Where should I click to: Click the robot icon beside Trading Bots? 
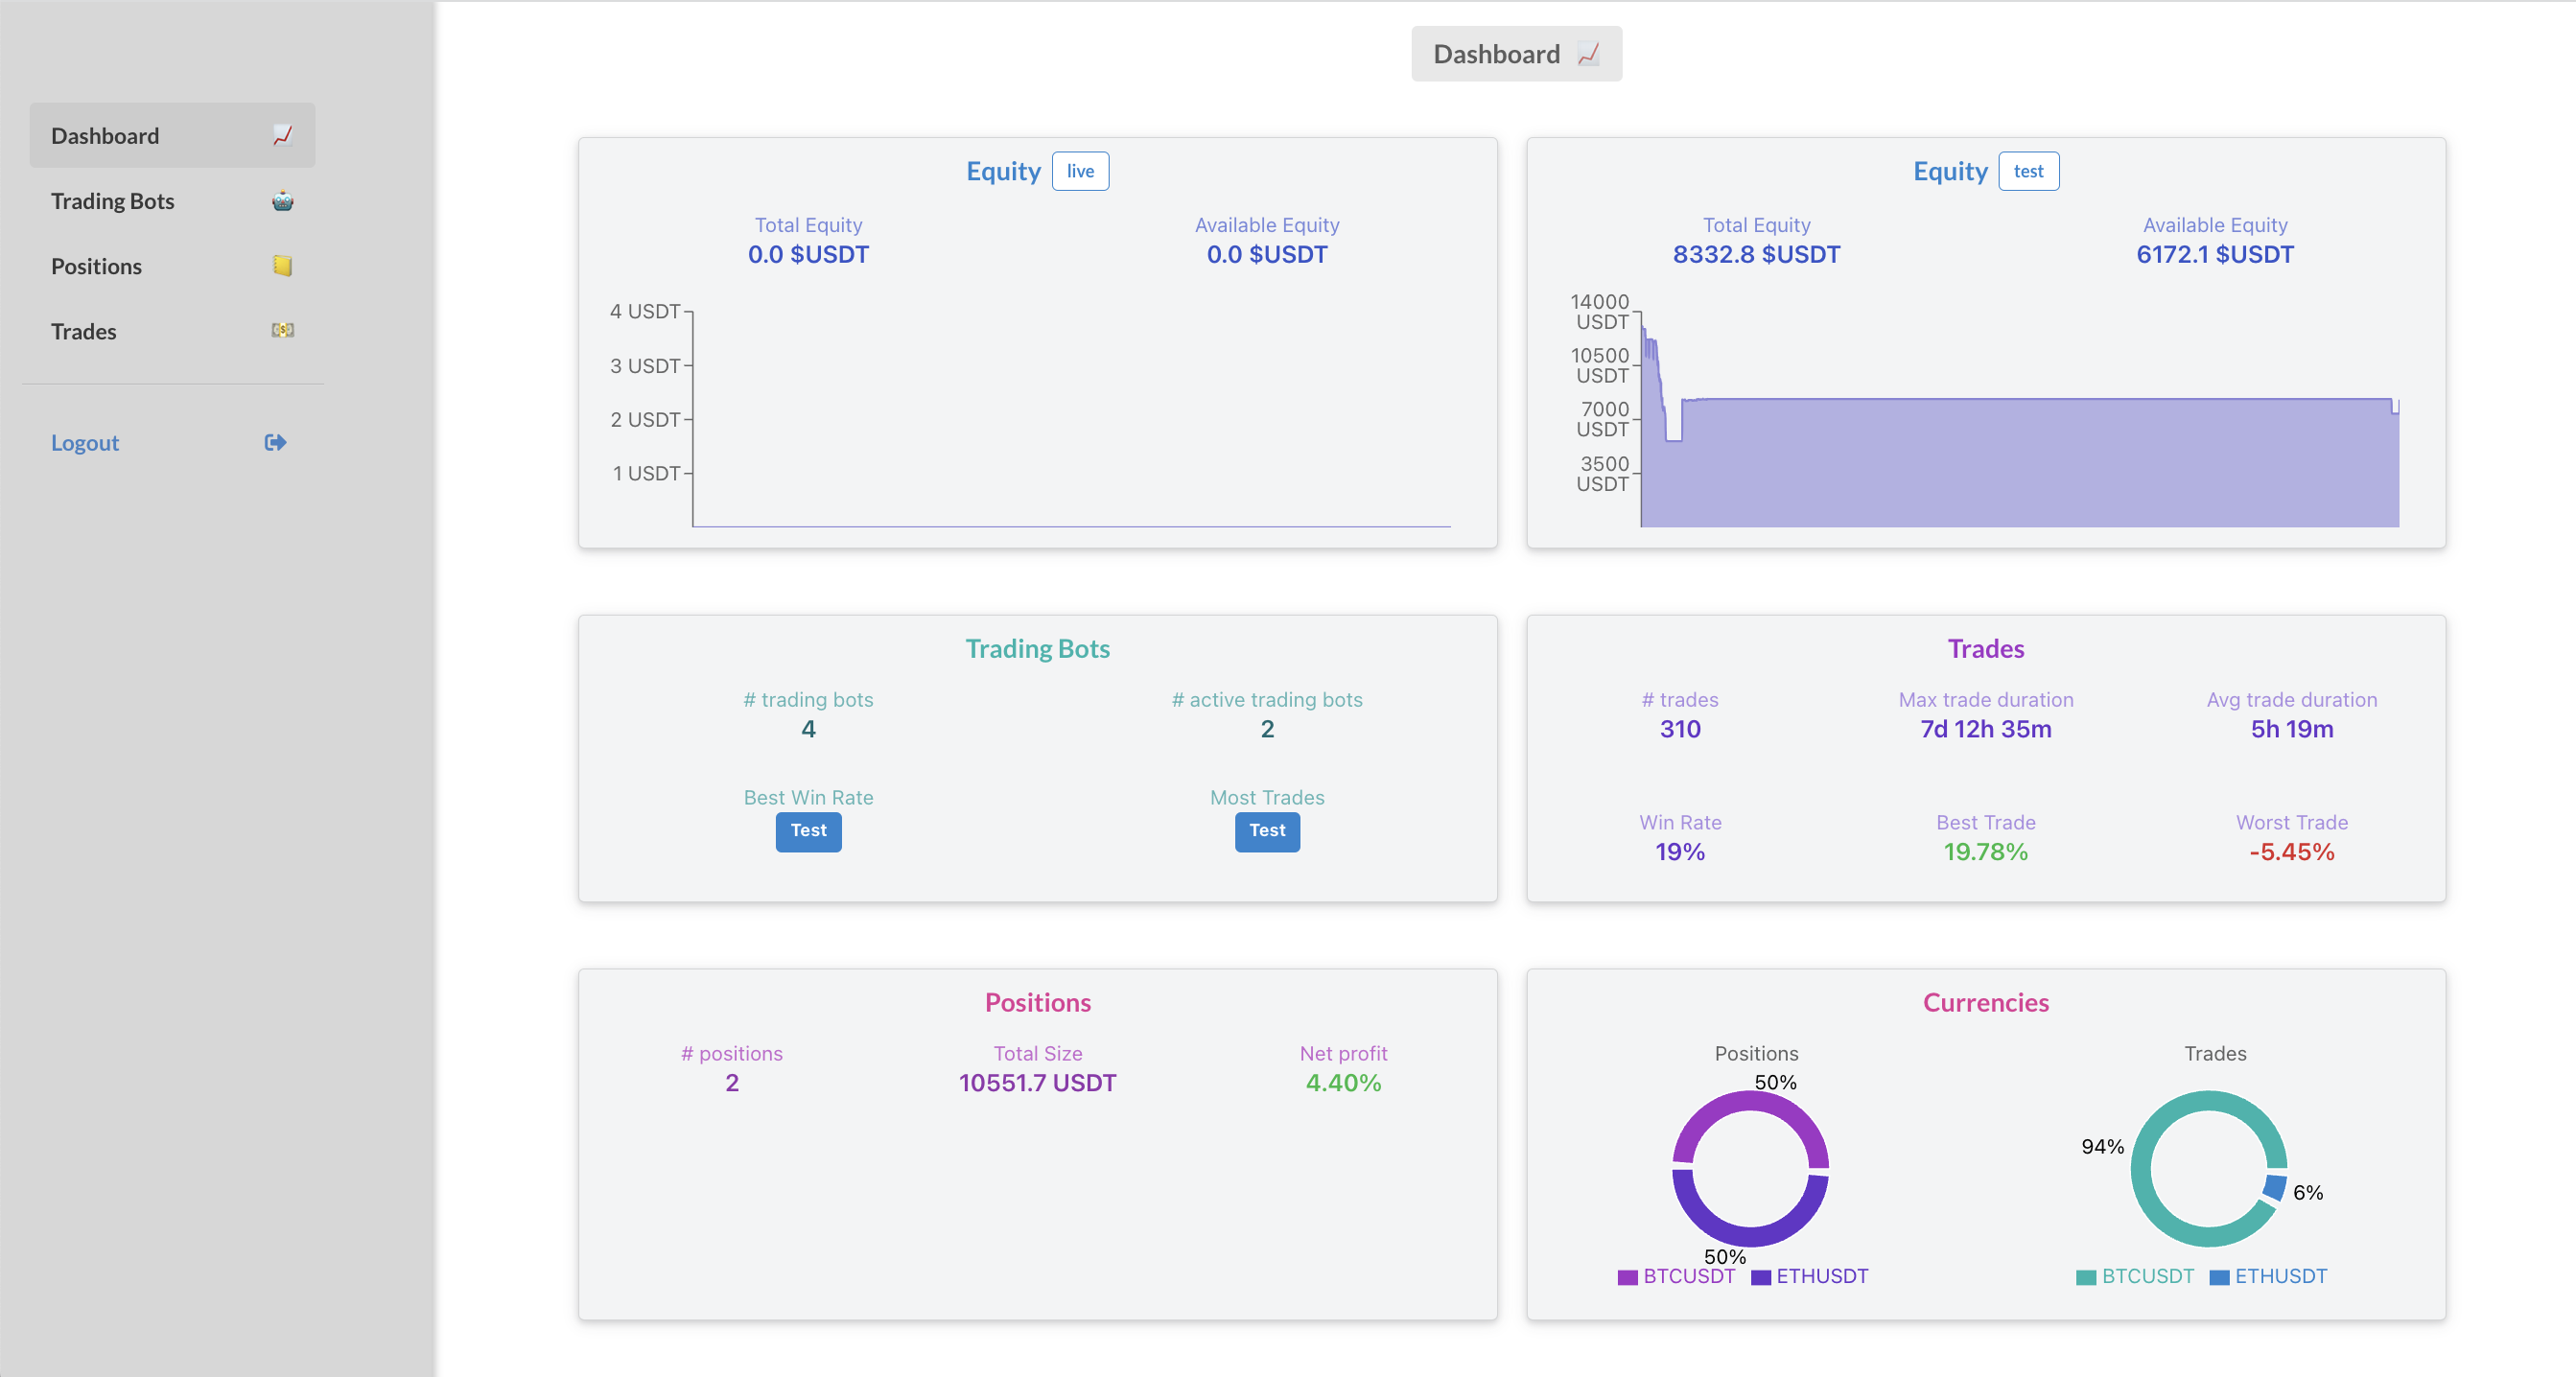click(x=283, y=201)
